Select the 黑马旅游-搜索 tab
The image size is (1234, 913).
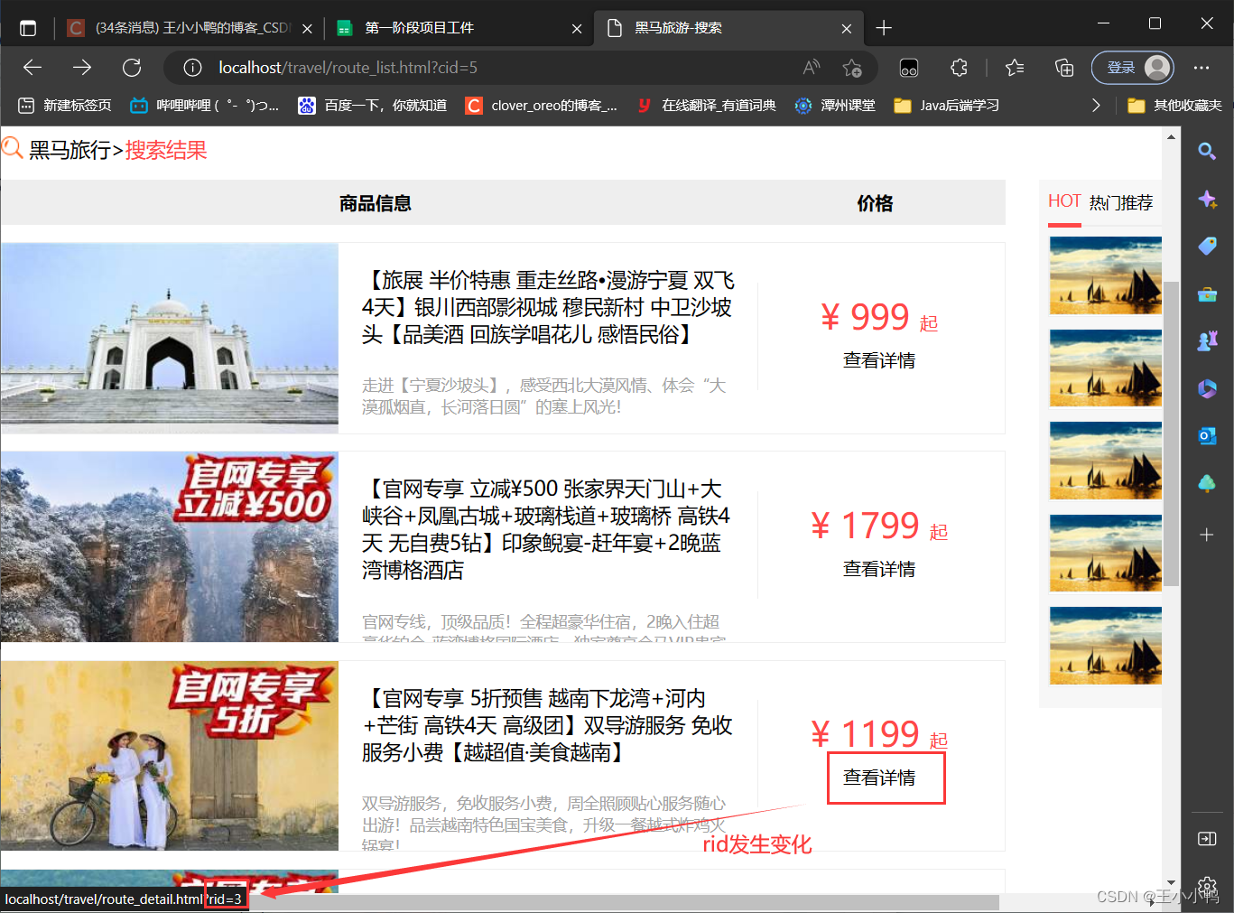[x=727, y=28]
